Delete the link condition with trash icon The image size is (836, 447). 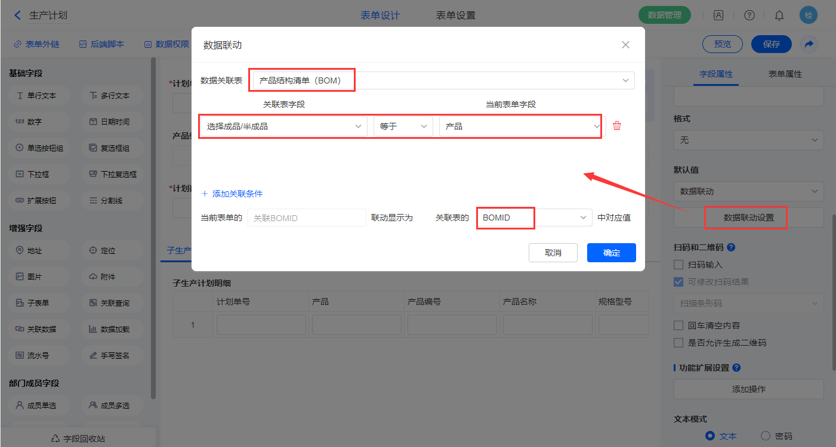[617, 126]
